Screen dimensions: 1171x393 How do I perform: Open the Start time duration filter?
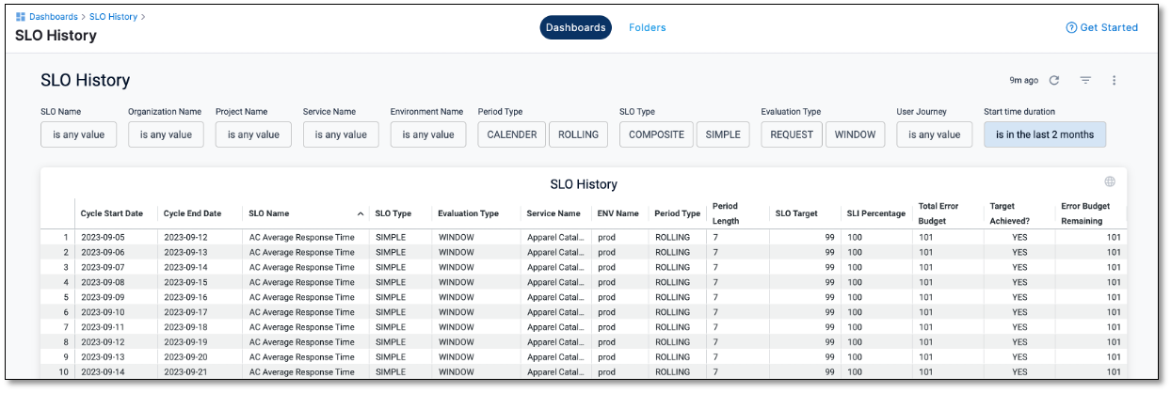pos(1045,134)
